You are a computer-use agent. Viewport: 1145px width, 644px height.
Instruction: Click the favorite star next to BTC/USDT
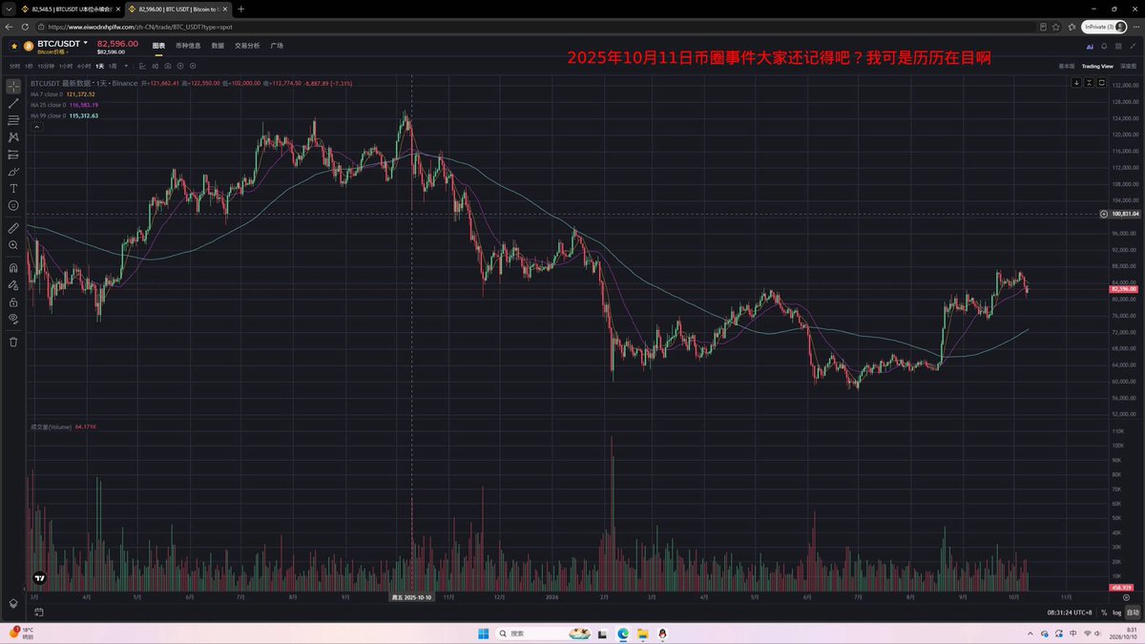(x=14, y=46)
